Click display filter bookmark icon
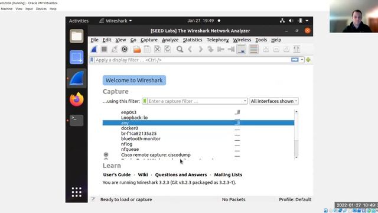 [92, 60]
